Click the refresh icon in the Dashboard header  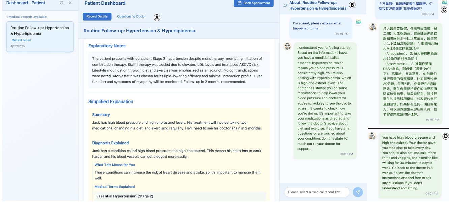pos(61,3)
